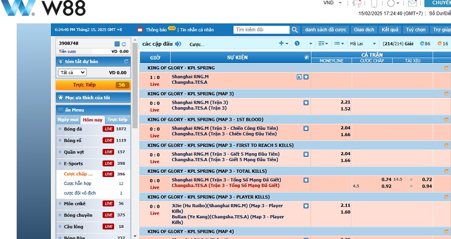Star the Chiến Công Đầu Tiên event
Screen dimensions: 451x239
point(306,128)
